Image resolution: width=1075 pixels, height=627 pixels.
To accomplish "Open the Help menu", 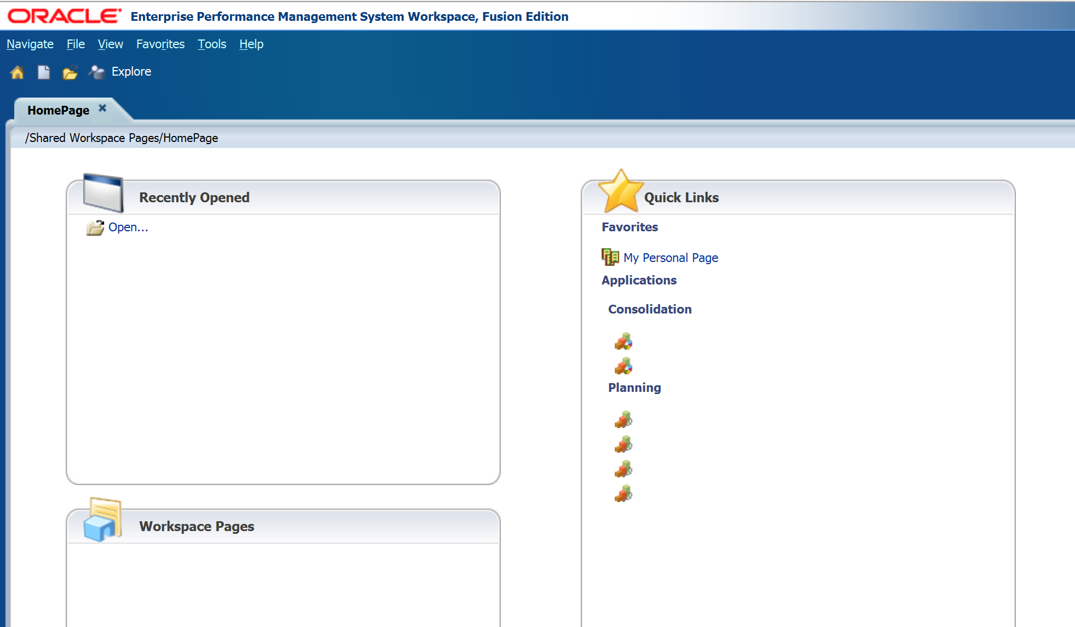I will pos(251,44).
